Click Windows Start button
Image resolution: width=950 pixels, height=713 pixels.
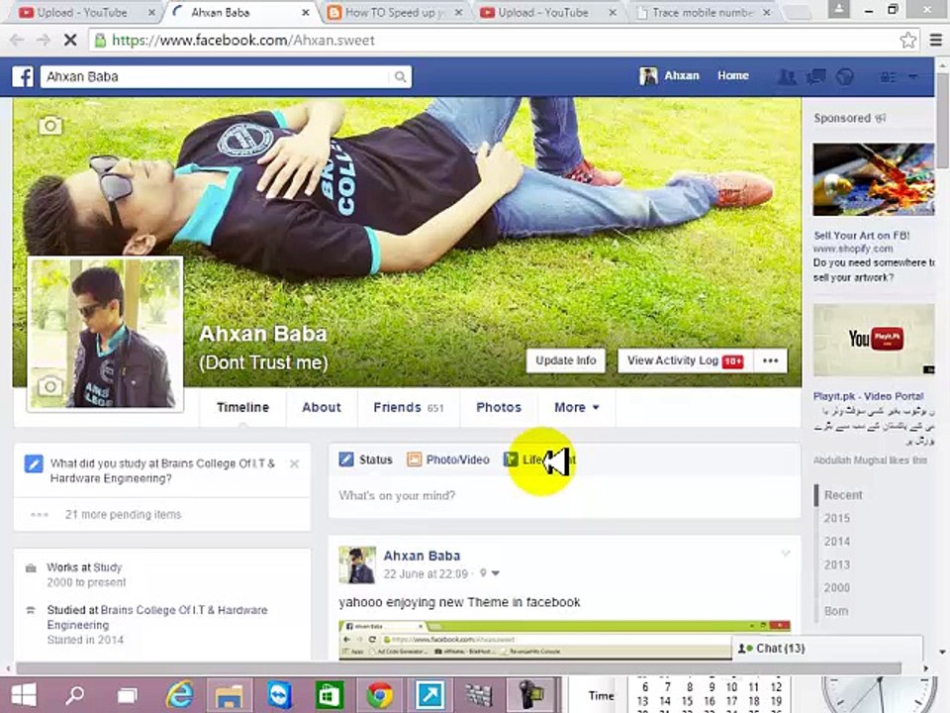[24, 695]
